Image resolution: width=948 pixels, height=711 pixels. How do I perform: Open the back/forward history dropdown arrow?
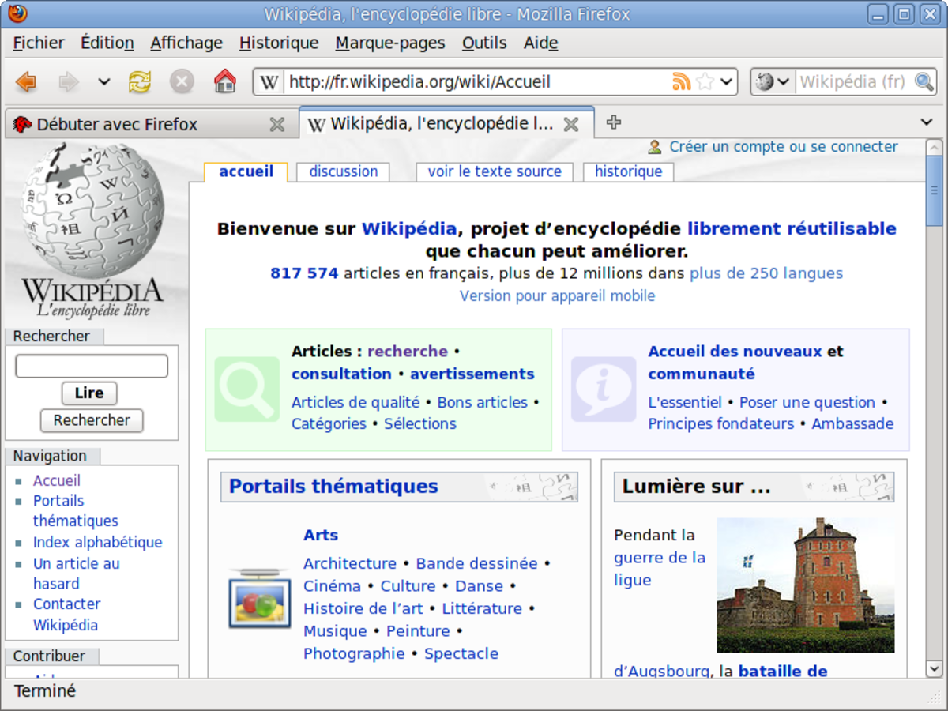click(x=103, y=81)
